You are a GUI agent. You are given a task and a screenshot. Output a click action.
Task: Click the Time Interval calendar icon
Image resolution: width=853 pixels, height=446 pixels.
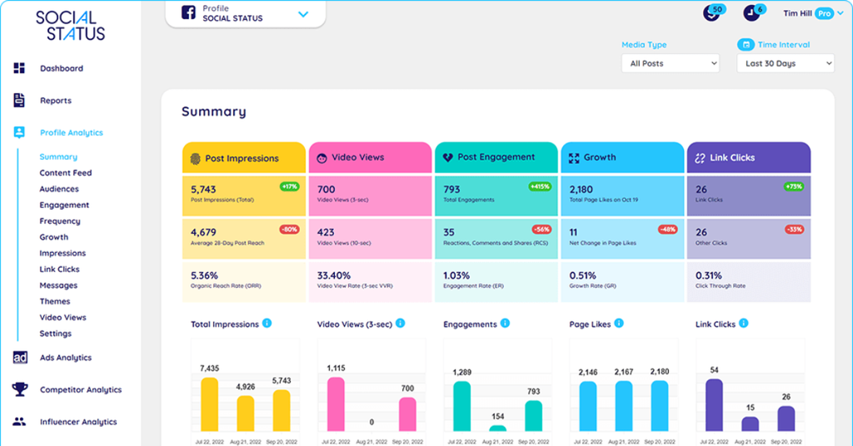tap(746, 45)
